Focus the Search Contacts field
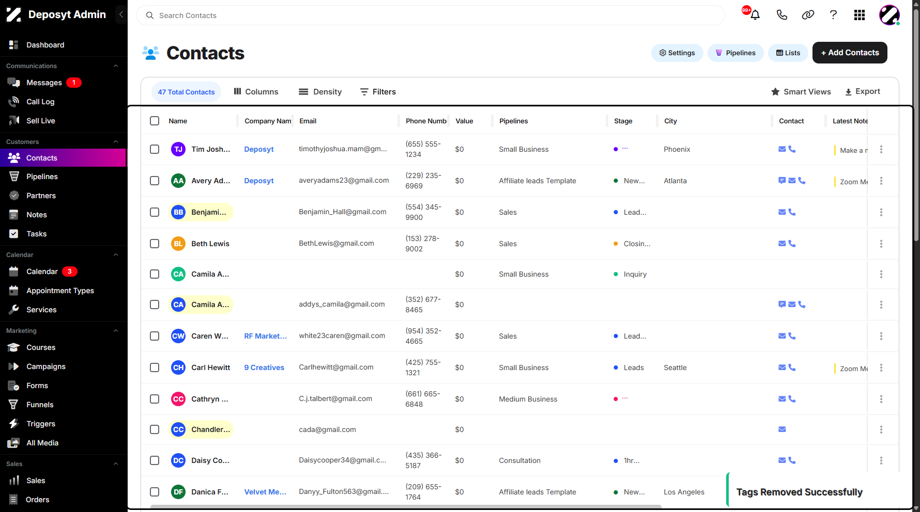Screen dimensions: 920x512 point(431,15)
